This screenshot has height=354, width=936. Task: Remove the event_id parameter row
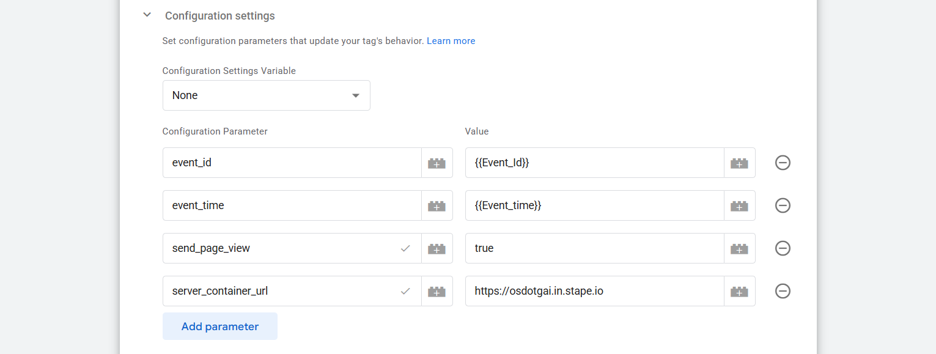click(x=783, y=163)
